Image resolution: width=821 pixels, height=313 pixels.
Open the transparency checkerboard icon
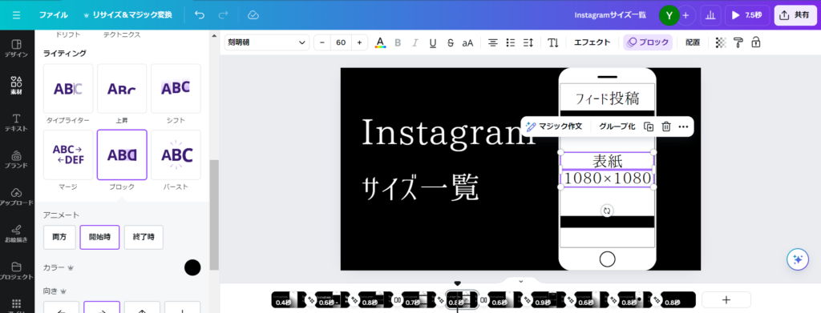click(721, 43)
